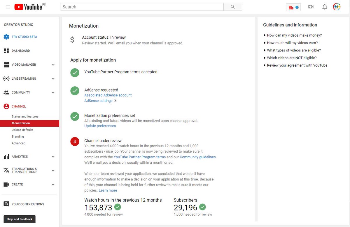Screen dimensions: 350x227
Task: Select the Monetization sidebar item
Action: [29, 123]
